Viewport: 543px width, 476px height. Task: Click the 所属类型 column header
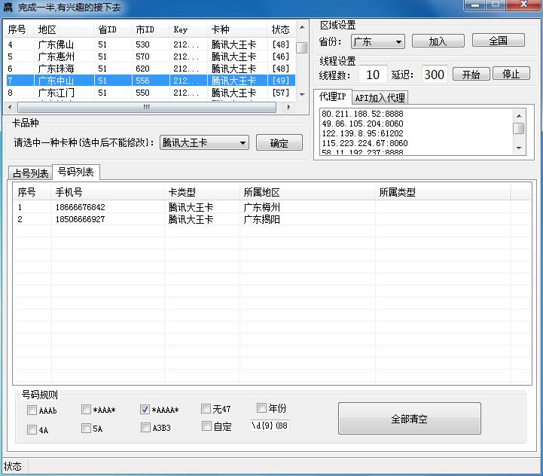(443, 192)
